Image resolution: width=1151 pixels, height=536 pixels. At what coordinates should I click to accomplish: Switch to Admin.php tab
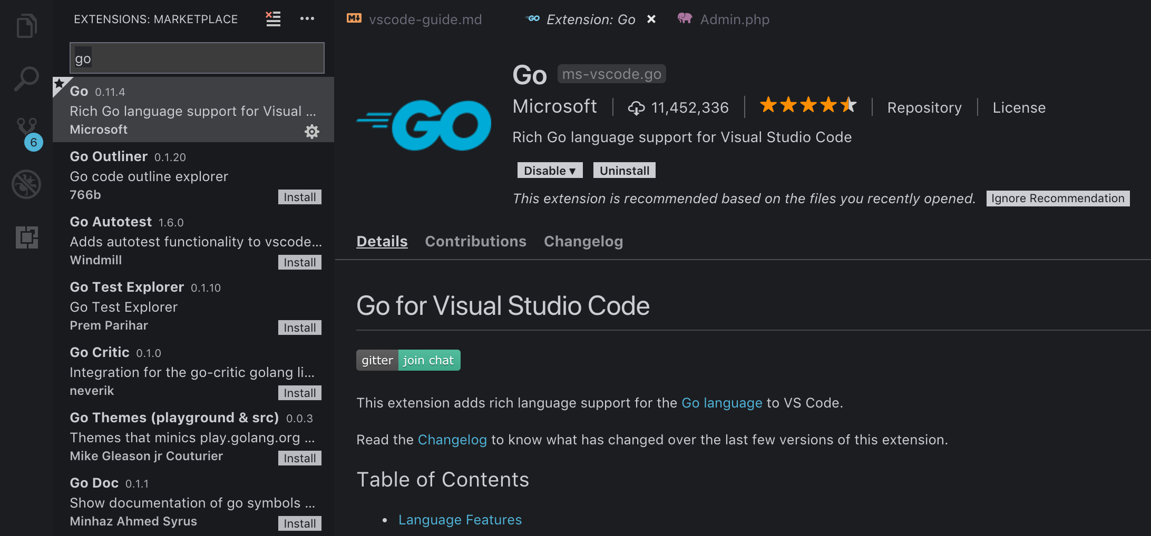pos(724,19)
